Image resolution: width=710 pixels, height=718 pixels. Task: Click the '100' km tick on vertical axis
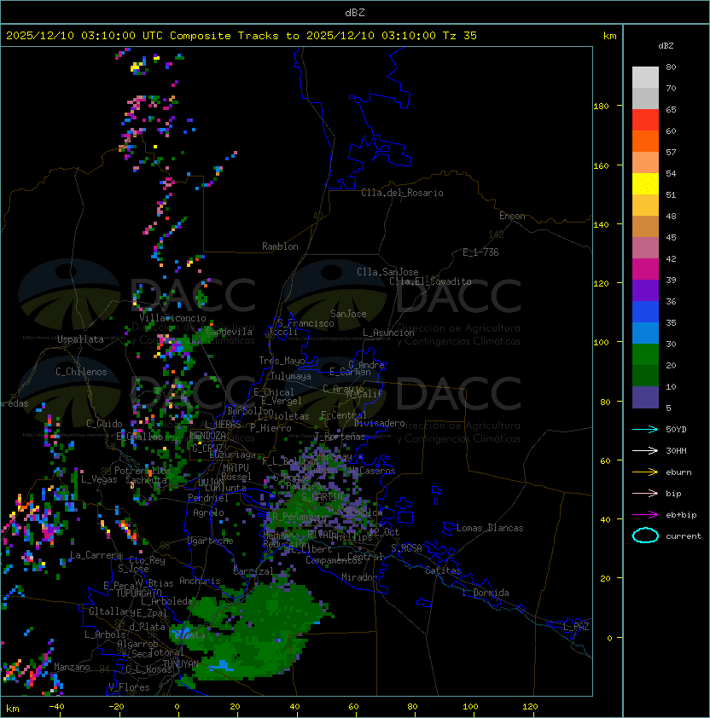tap(601, 342)
